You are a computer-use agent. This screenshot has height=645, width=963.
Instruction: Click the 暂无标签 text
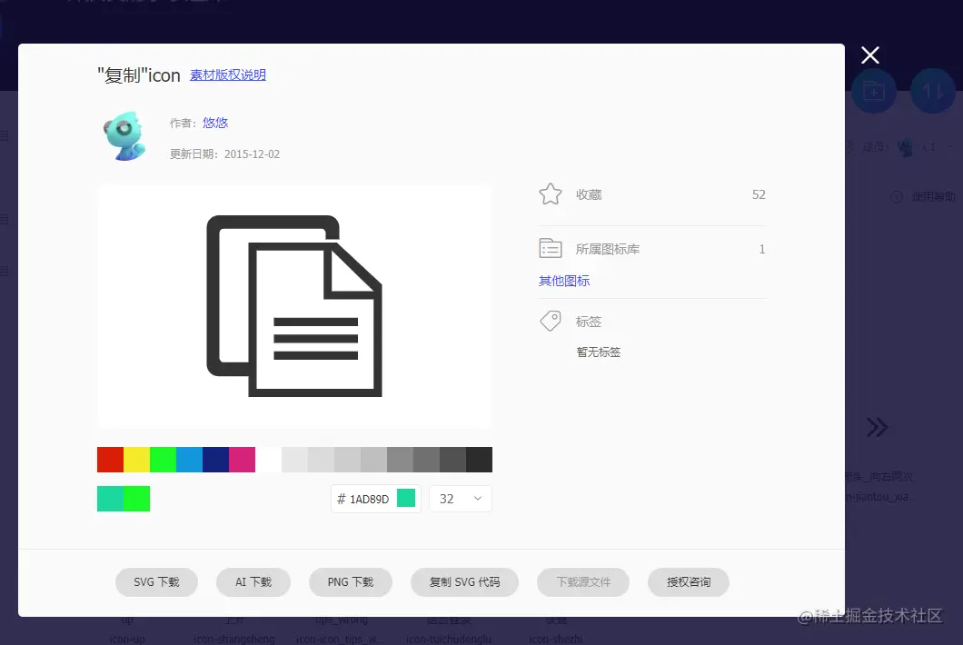tap(598, 352)
